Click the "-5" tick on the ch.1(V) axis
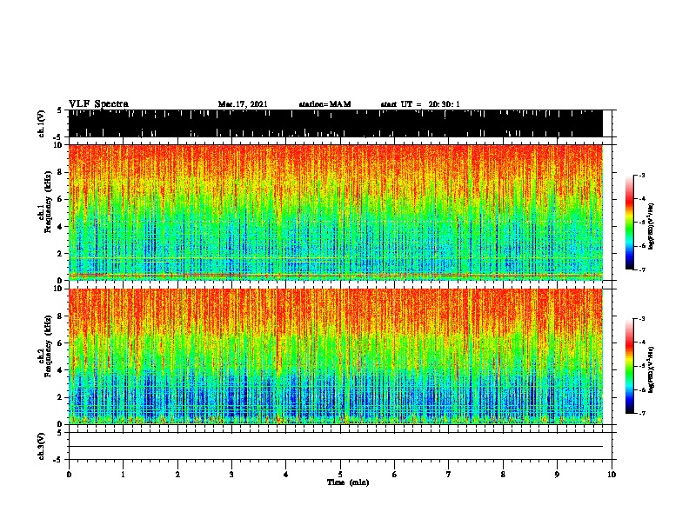Viewport: 689px width, 532px height. tap(59, 137)
